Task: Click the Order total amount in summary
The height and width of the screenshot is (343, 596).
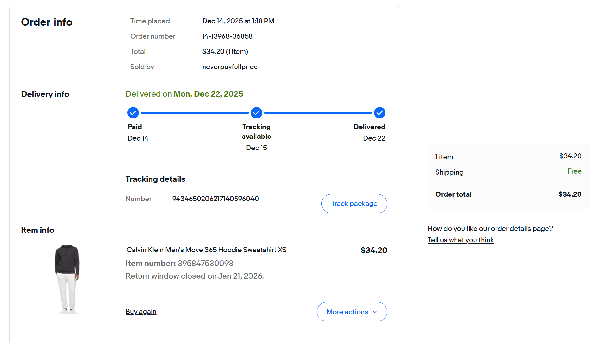Action: [x=570, y=194]
